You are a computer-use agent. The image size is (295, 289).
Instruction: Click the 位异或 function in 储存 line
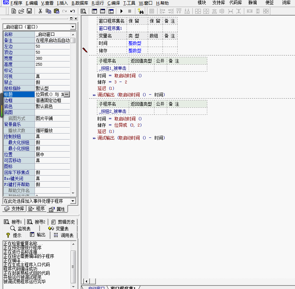[121, 125]
